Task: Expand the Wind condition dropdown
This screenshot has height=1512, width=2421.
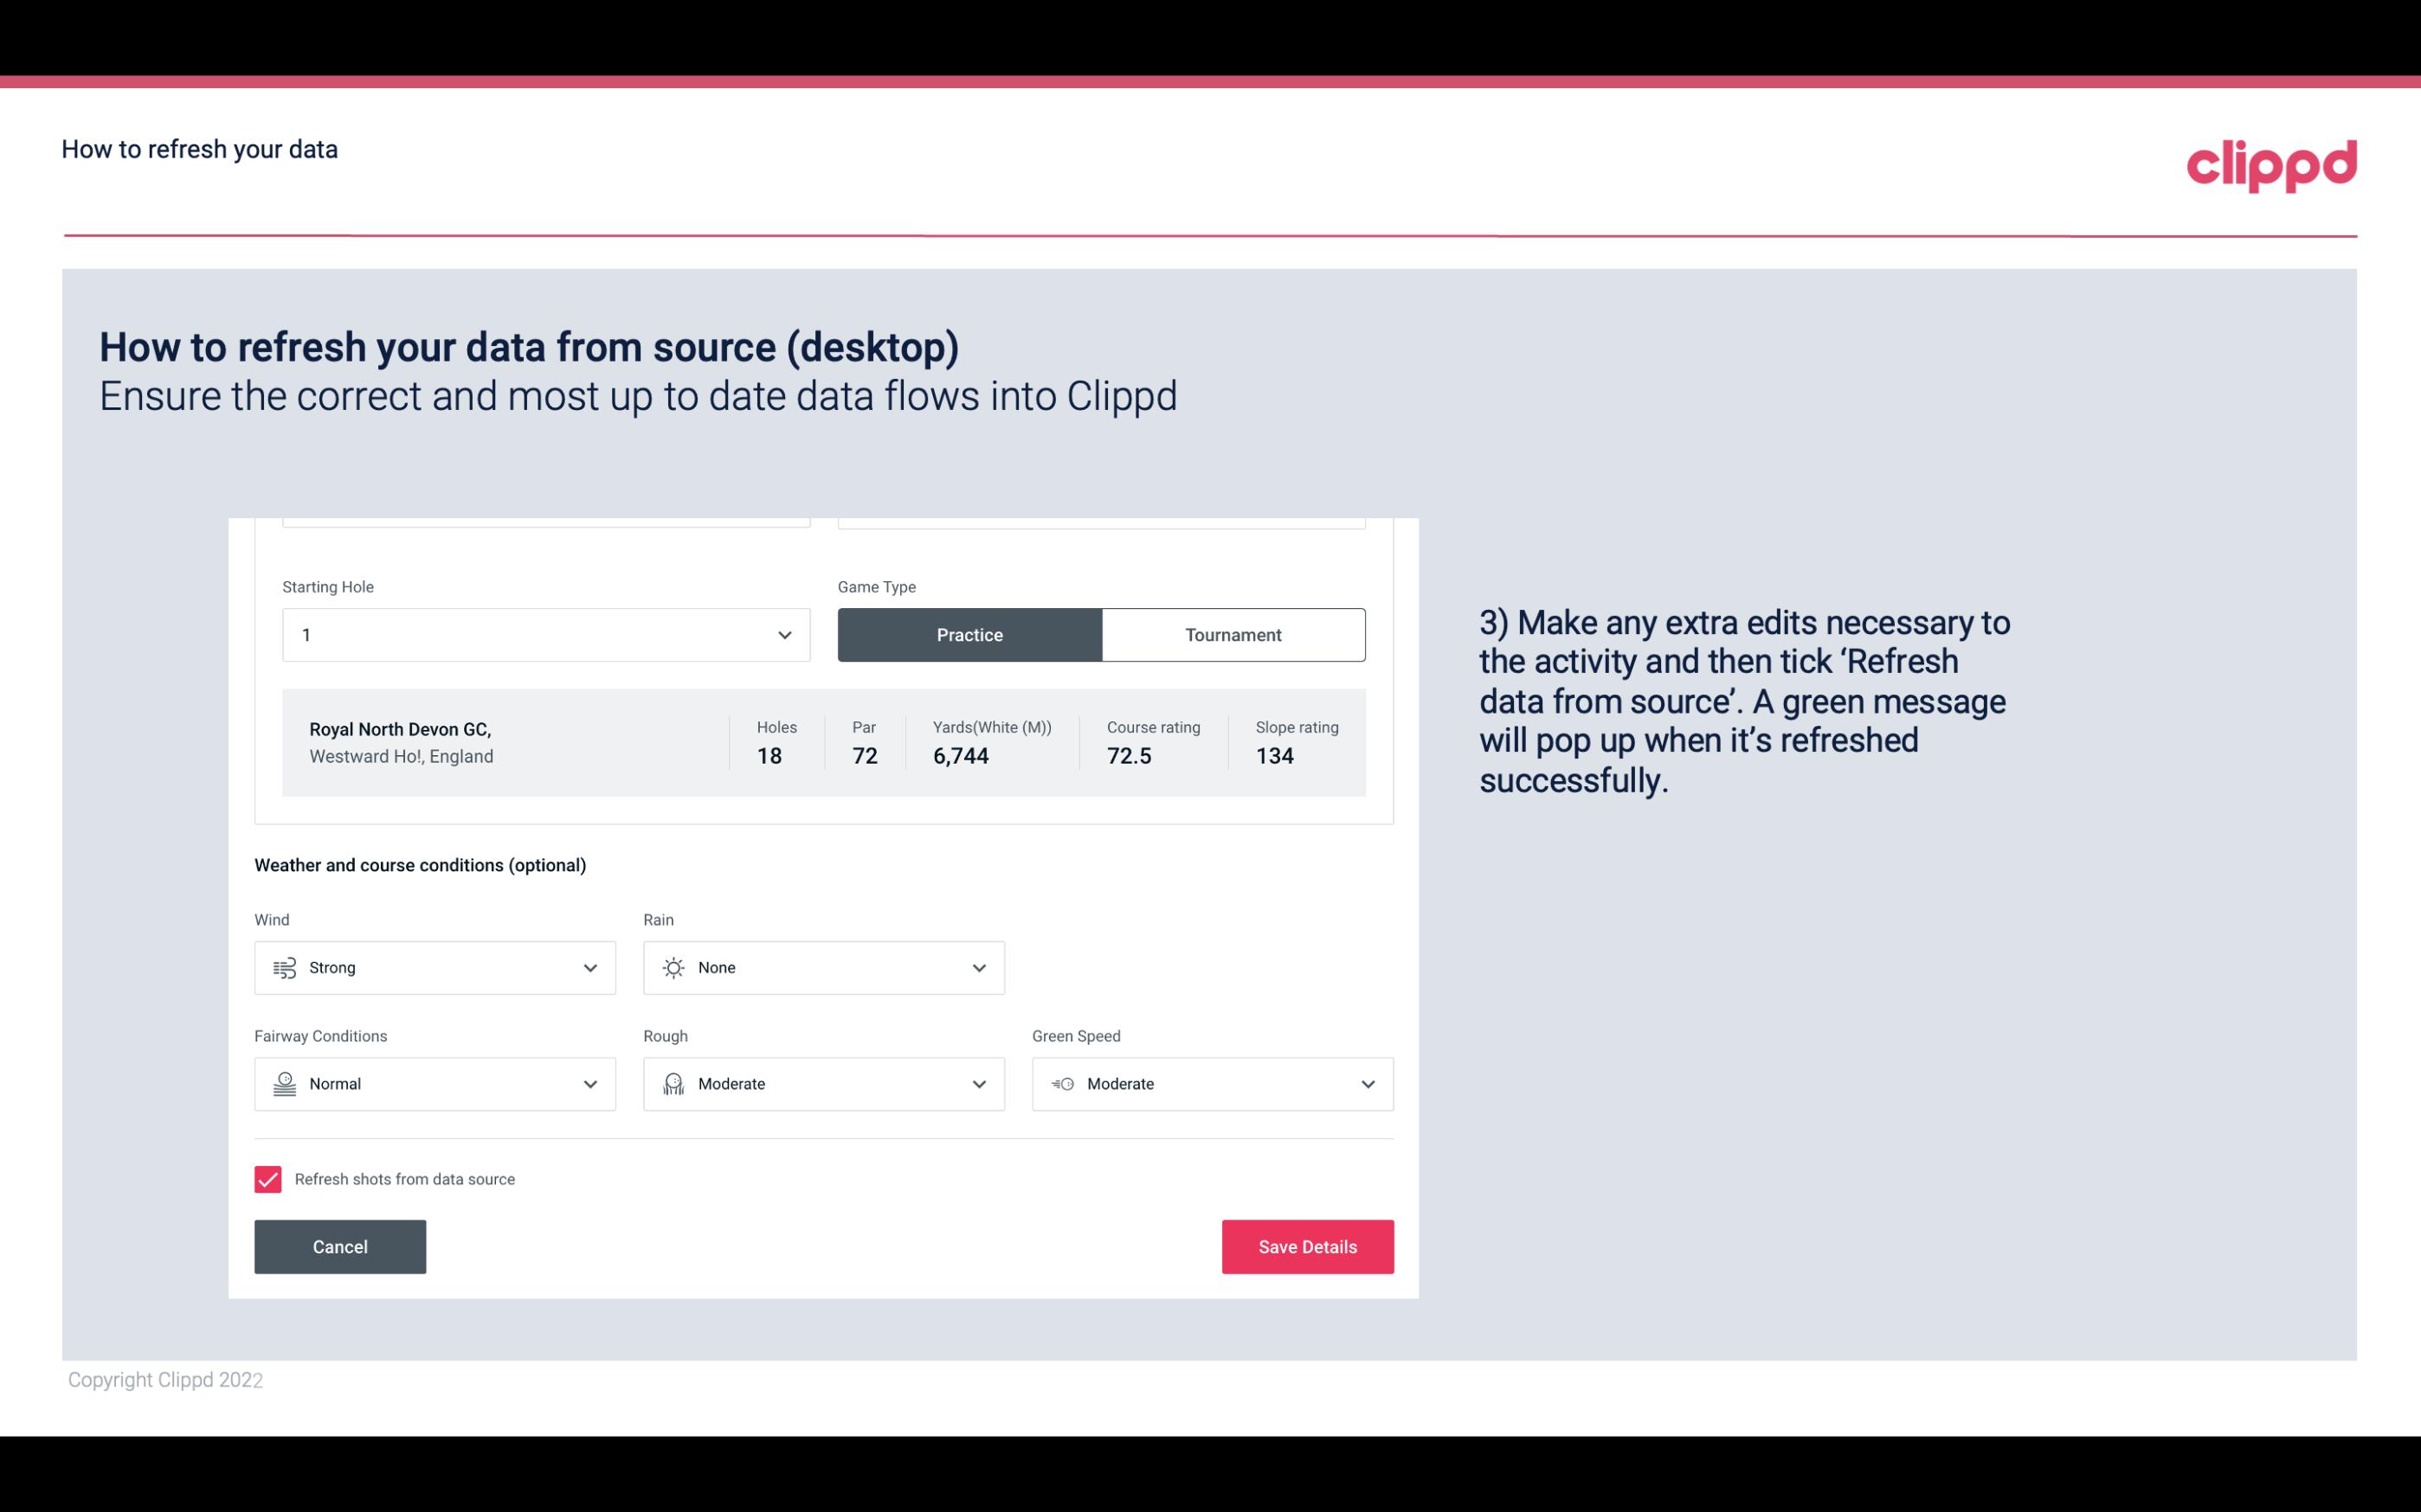Action: [588, 967]
